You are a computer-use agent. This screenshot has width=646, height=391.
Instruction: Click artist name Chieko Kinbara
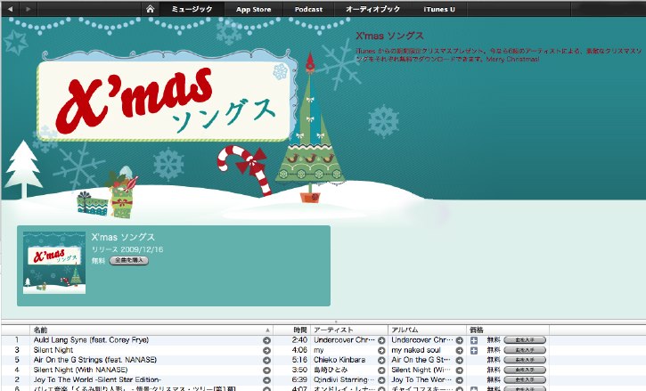pyautogui.click(x=339, y=360)
